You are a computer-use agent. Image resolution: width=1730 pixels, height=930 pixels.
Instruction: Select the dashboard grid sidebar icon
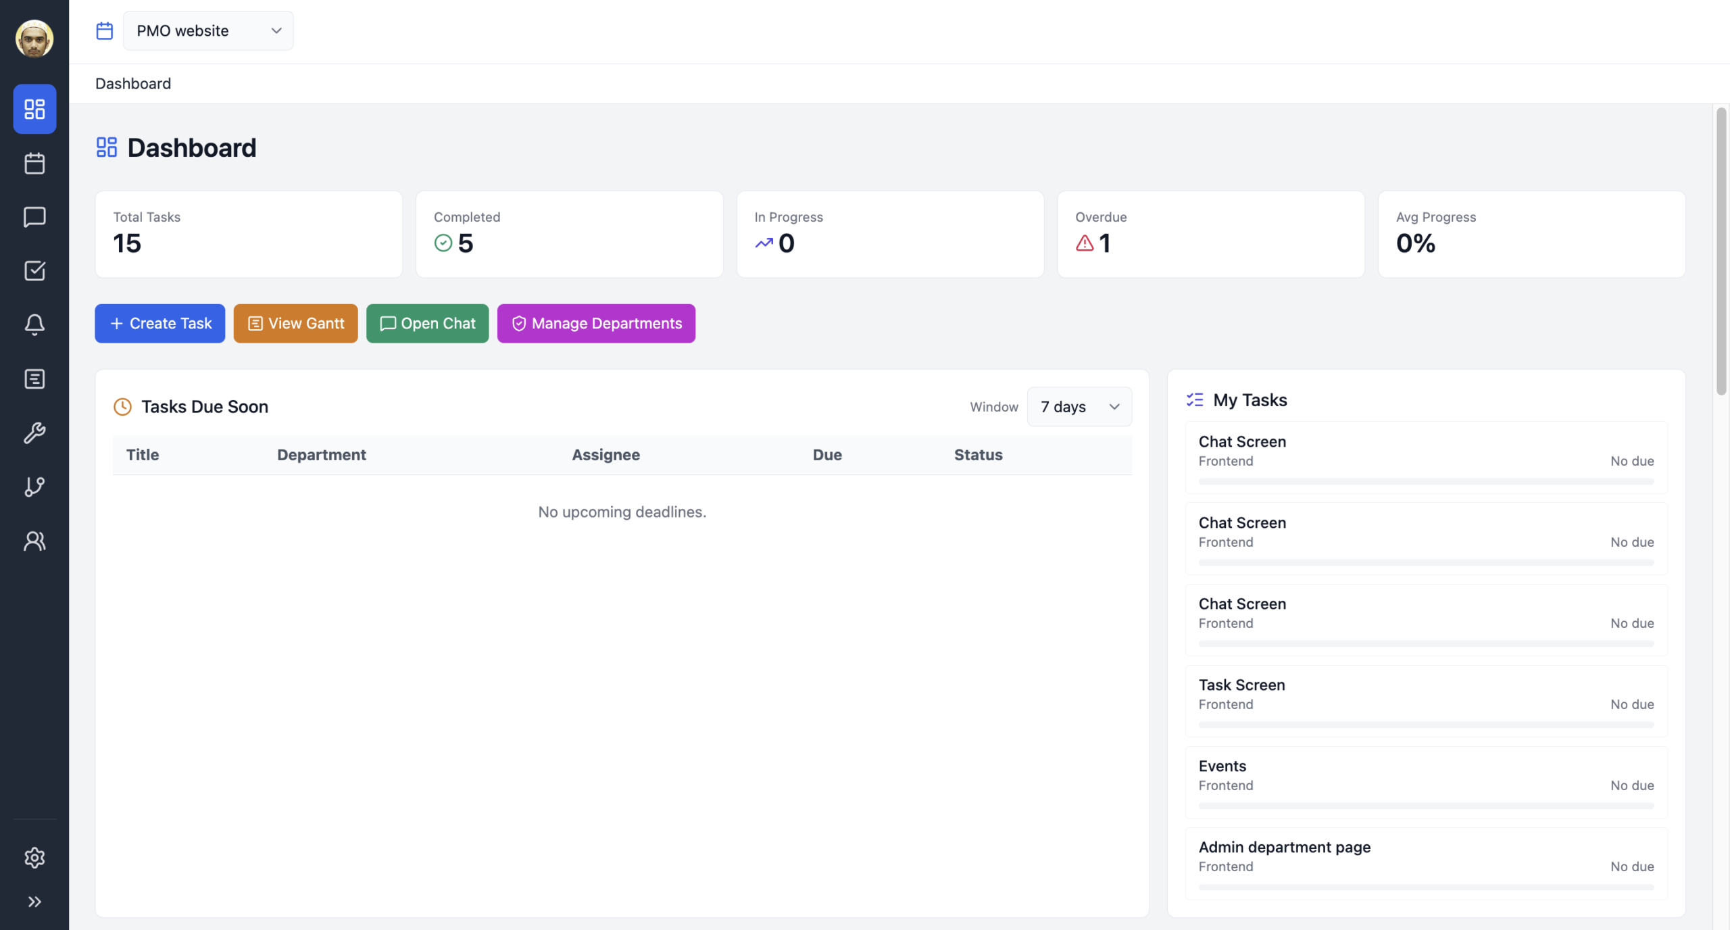(x=34, y=109)
